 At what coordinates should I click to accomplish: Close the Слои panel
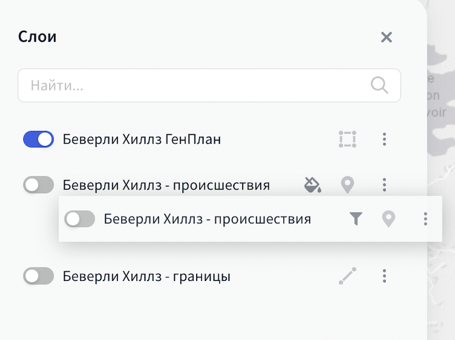(x=386, y=37)
